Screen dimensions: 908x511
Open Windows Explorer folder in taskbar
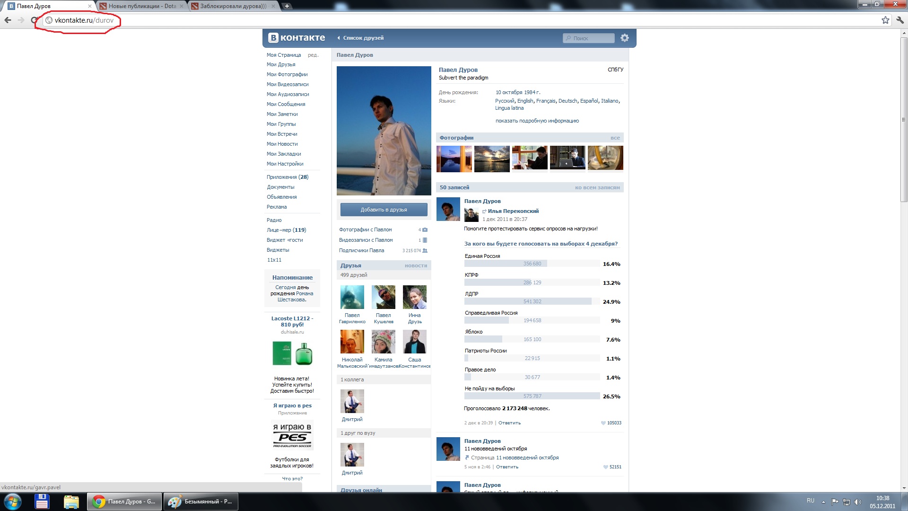71,502
